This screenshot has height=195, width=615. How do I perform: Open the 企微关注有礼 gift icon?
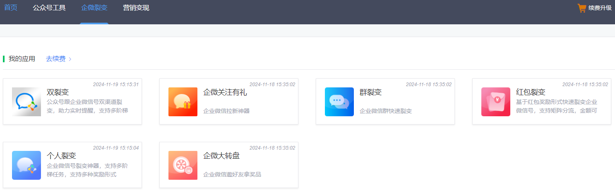click(183, 102)
